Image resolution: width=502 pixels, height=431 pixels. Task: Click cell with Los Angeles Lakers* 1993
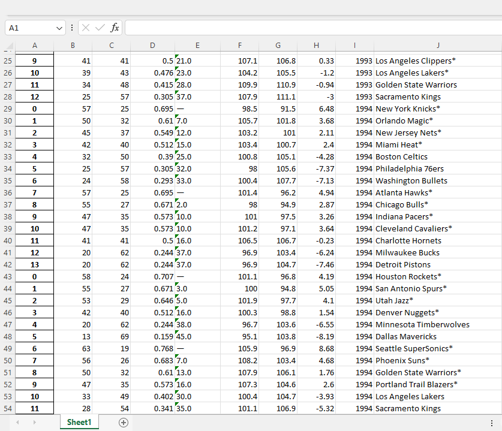[438, 73]
